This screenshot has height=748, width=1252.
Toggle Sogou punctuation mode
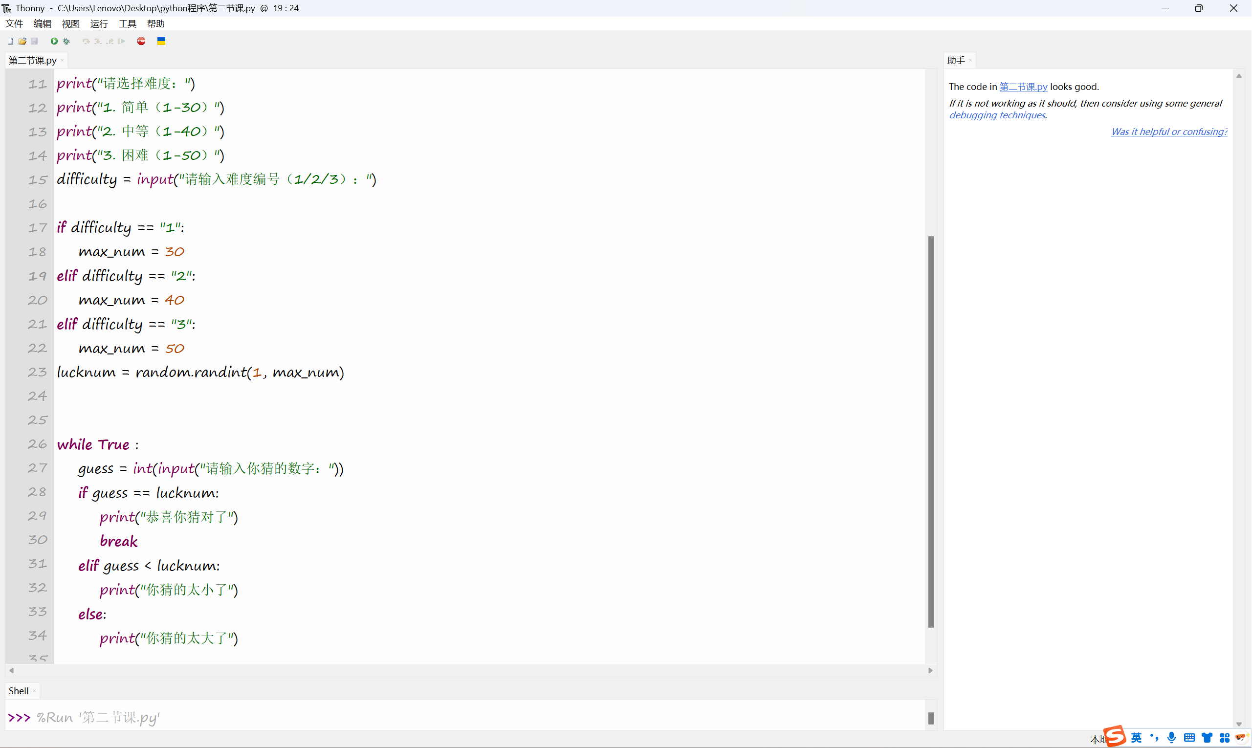click(x=1154, y=737)
